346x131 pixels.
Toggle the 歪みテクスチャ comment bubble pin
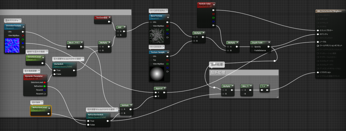pos(20,20)
